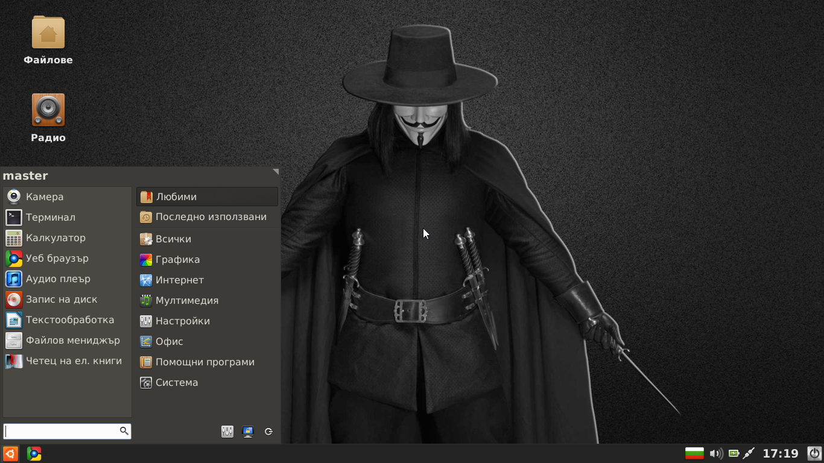Click the lock screen monitor icon

[x=248, y=432]
